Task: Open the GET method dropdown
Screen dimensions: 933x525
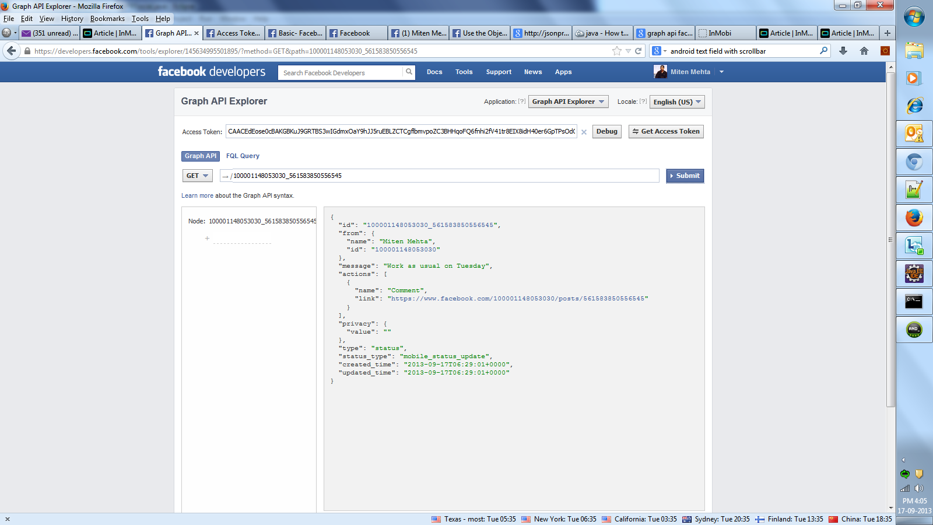Action: (197, 176)
